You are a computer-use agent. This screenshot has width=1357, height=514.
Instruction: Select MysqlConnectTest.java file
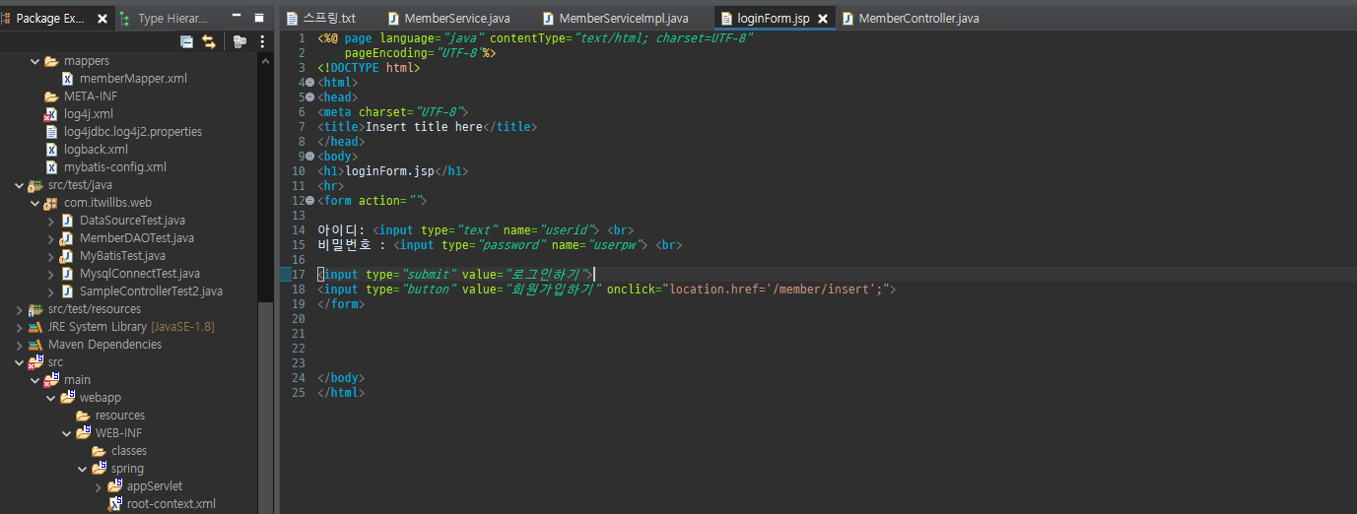click(140, 274)
